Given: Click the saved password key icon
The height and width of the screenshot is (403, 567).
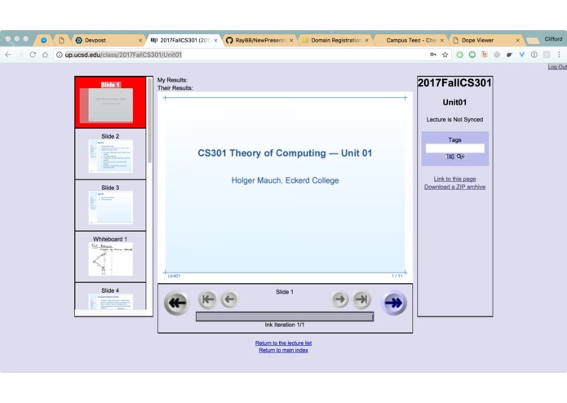Looking at the screenshot, I should [433, 55].
